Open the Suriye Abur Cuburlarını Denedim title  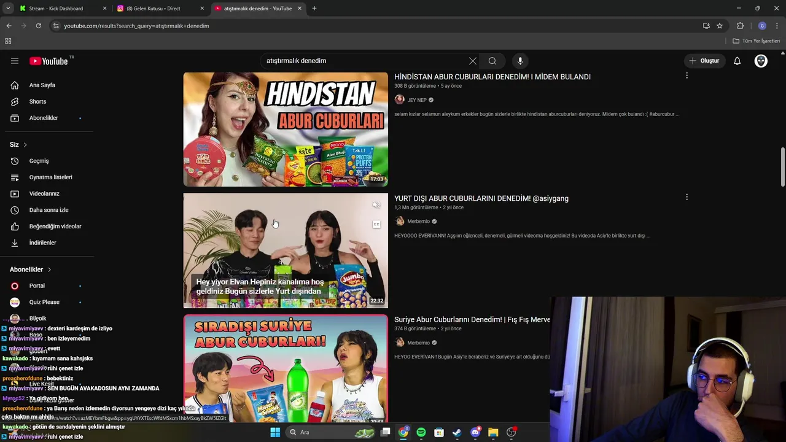click(x=472, y=320)
